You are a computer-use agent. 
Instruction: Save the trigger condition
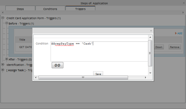pyautogui.click(x=98, y=74)
